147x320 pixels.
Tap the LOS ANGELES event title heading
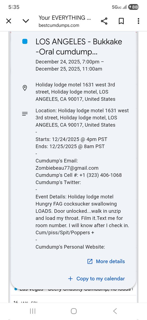point(79,46)
